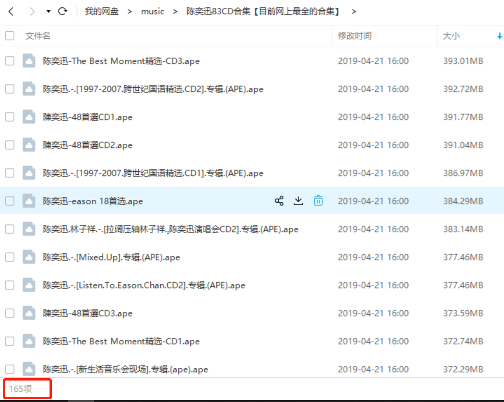Click the file icon of The Best Moment精选-CD3.ape
The width and height of the screenshot is (504, 402).
29,61
